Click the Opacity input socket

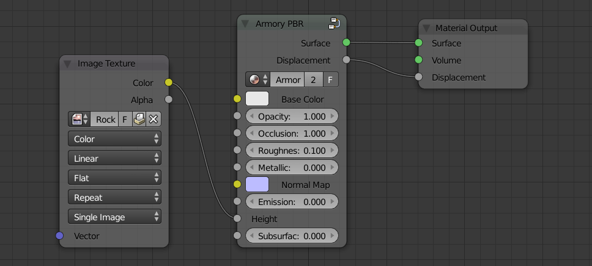[237, 116]
